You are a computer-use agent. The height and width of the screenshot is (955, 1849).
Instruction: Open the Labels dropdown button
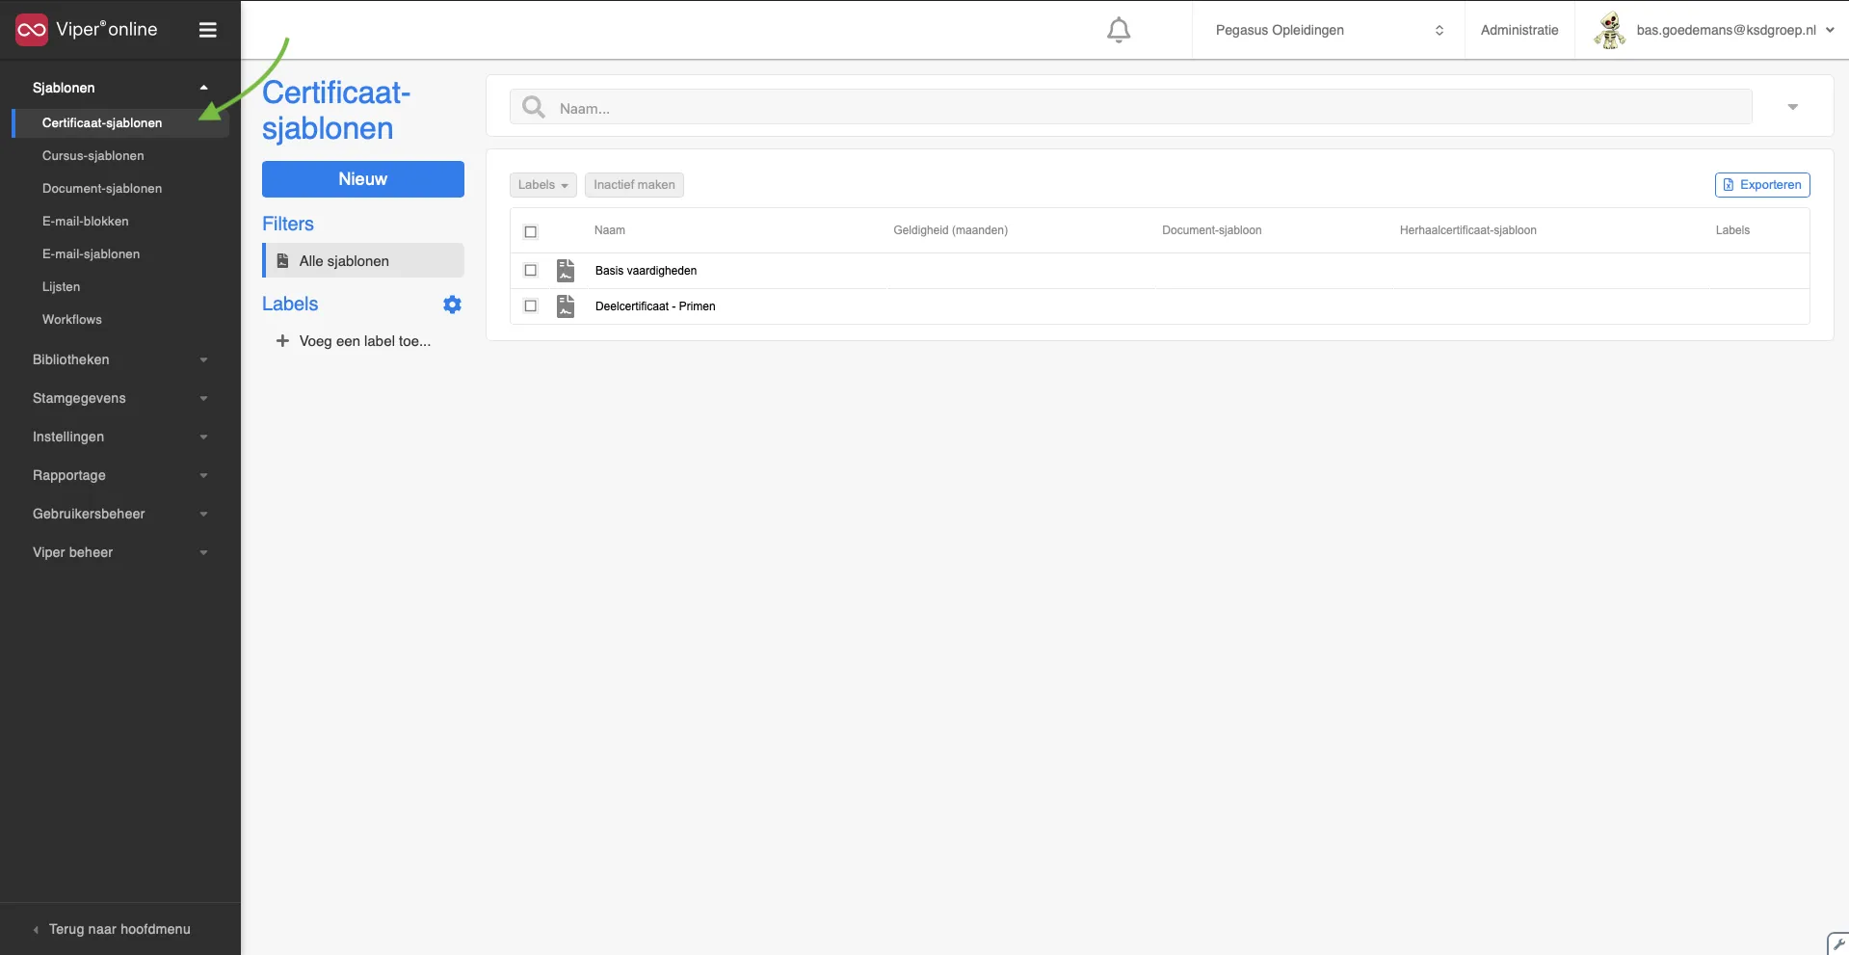[542, 185]
